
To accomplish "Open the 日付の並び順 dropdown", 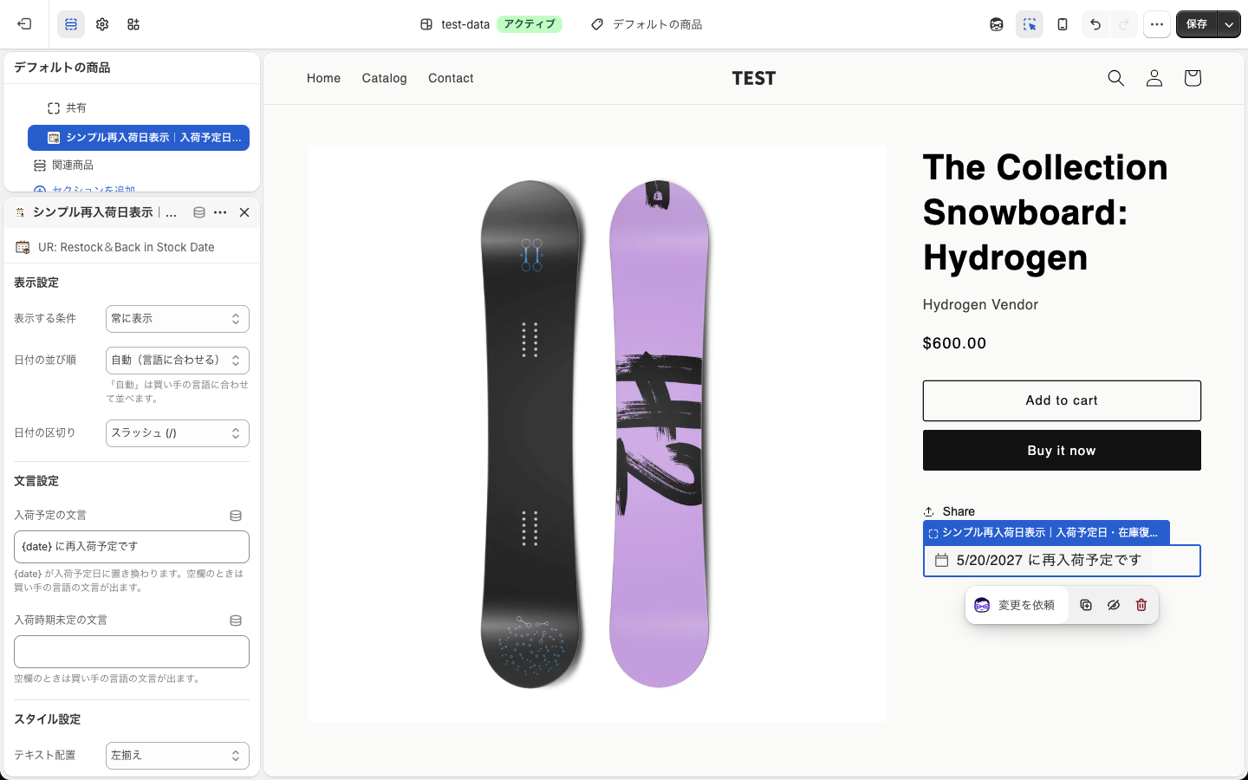I will click(x=178, y=361).
